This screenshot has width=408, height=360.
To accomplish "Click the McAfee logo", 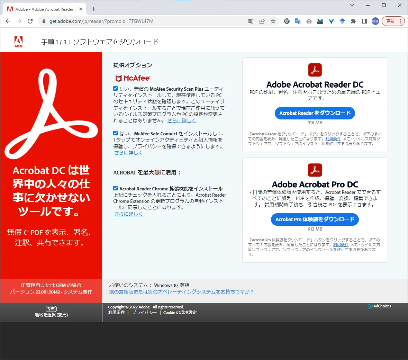I will (133, 78).
